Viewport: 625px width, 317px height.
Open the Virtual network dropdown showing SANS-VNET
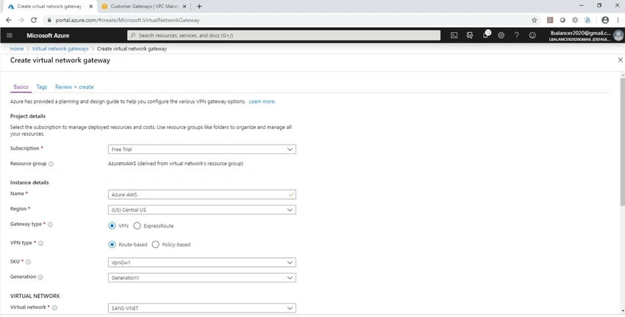coord(201,308)
